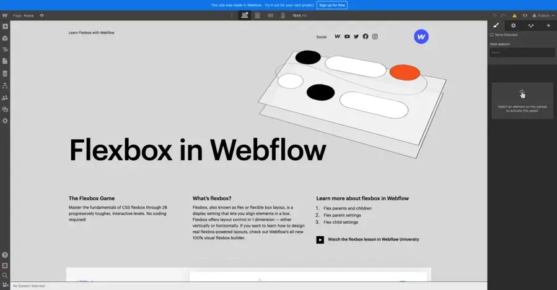The width and height of the screenshot is (557, 290).
Task: Click the Redo arrow
Action: click(x=503, y=15)
